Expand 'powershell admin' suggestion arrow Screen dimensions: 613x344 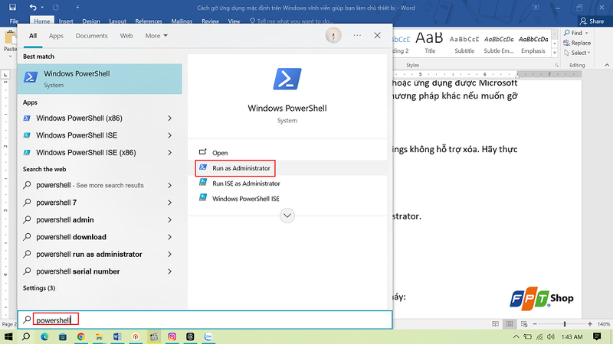pos(170,219)
